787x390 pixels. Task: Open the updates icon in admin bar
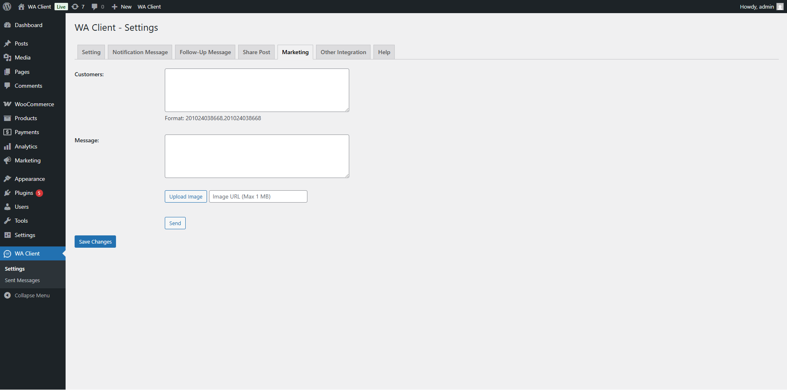click(75, 7)
